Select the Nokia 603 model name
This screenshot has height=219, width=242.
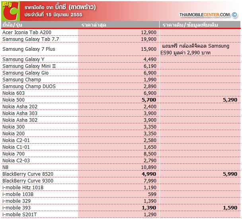14,93
